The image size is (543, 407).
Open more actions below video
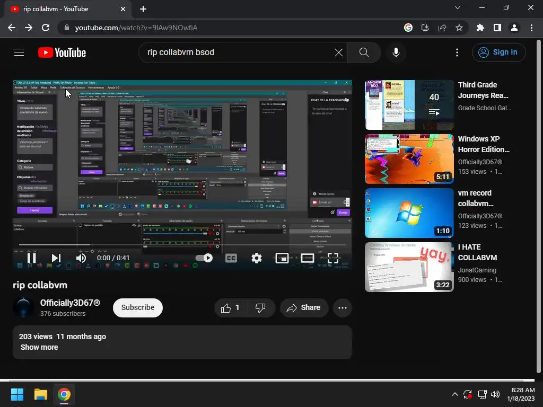[x=343, y=308]
